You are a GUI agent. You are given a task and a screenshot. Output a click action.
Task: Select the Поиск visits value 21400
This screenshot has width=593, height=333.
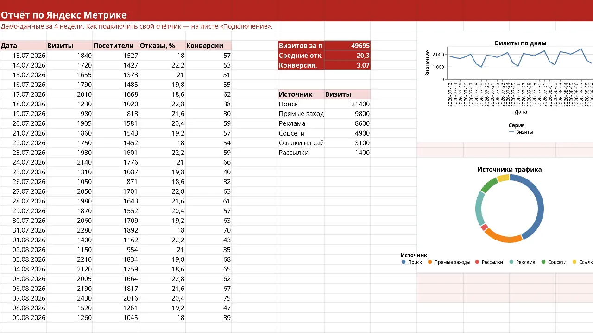[x=347, y=104]
